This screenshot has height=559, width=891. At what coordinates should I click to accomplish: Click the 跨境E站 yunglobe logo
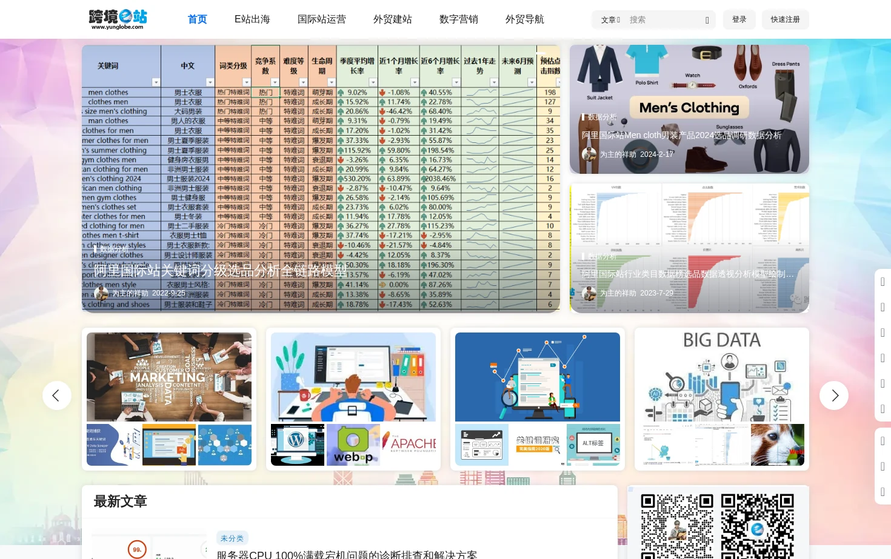tap(118, 19)
